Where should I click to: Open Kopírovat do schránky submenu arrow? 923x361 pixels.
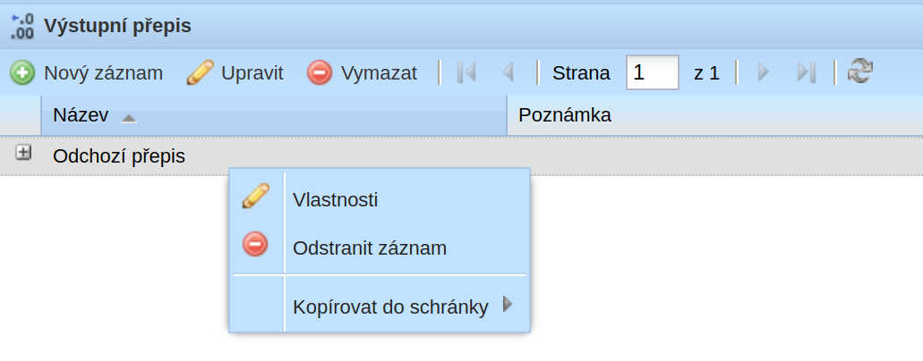[x=508, y=304]
